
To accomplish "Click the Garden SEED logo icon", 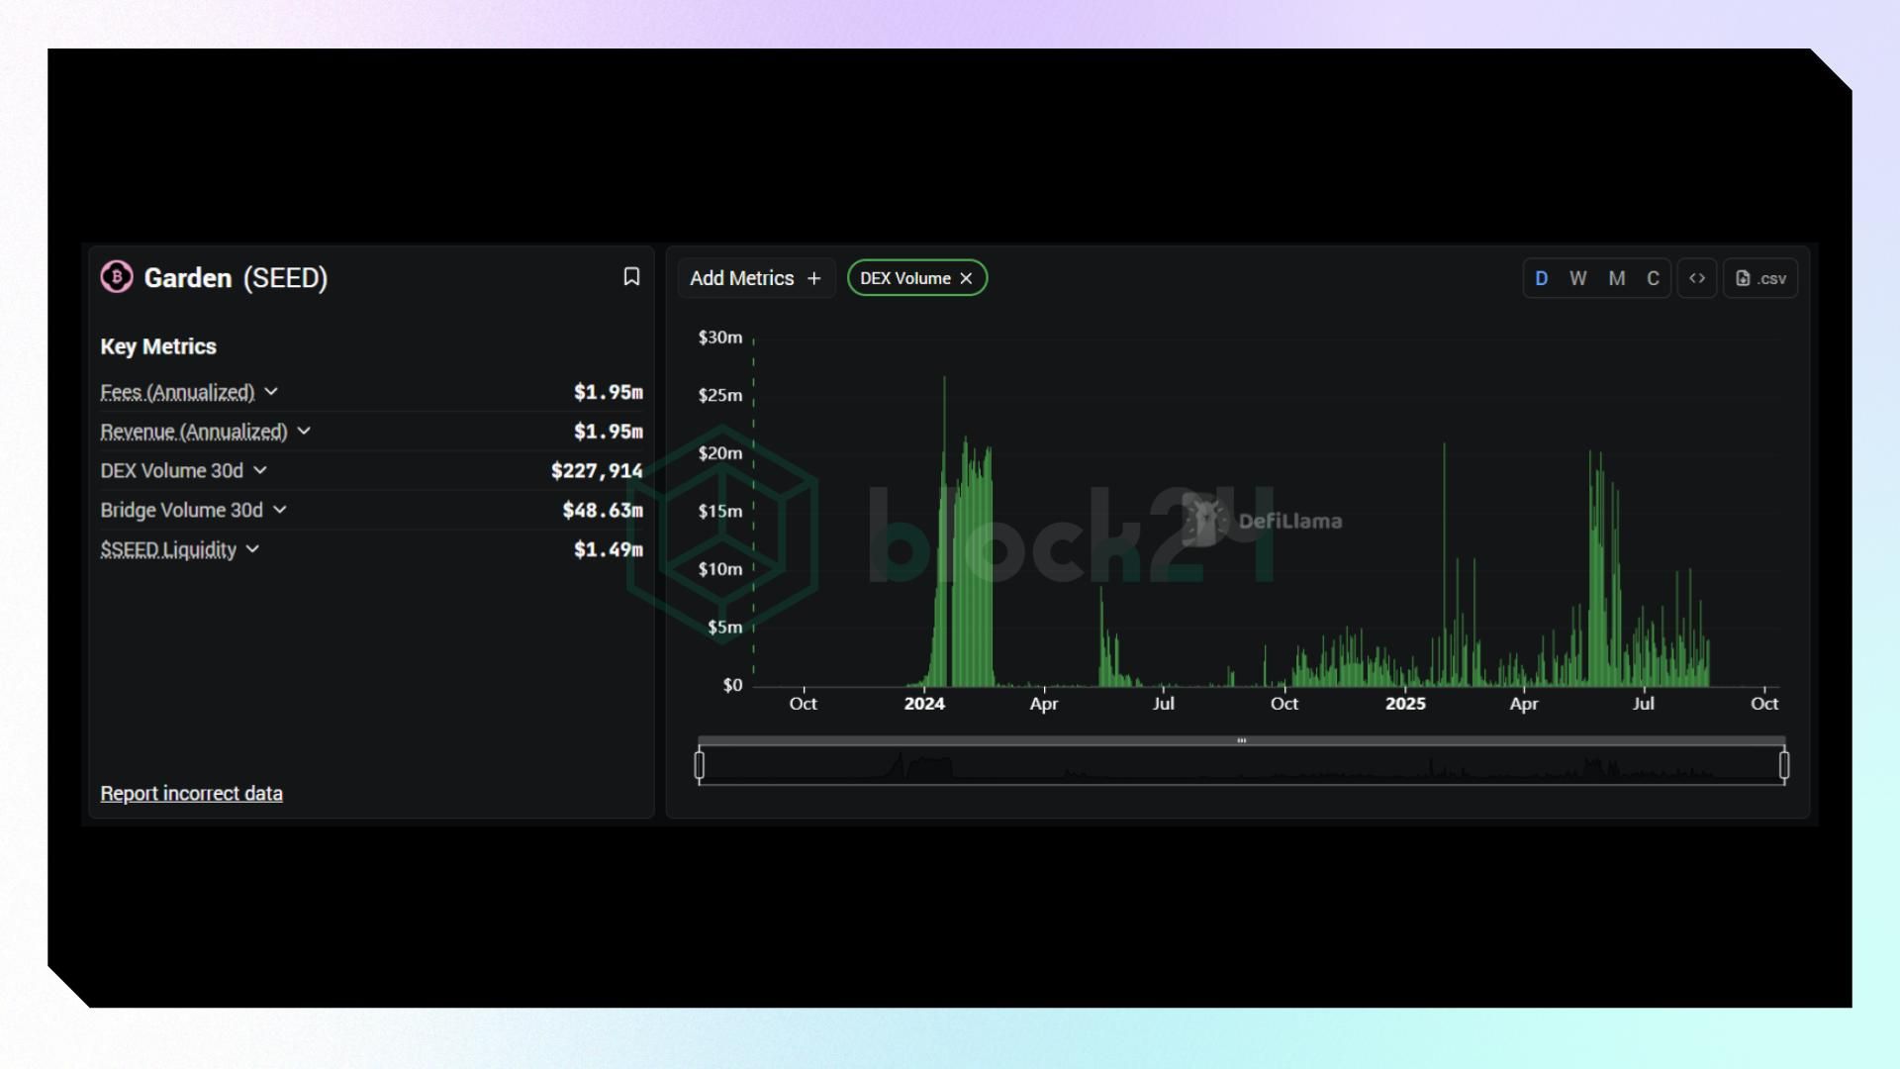I will [117, 277].
